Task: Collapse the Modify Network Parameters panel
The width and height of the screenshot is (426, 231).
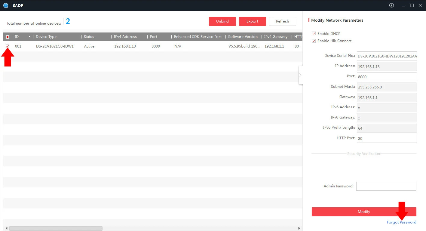Action: (x=300, y=75)
